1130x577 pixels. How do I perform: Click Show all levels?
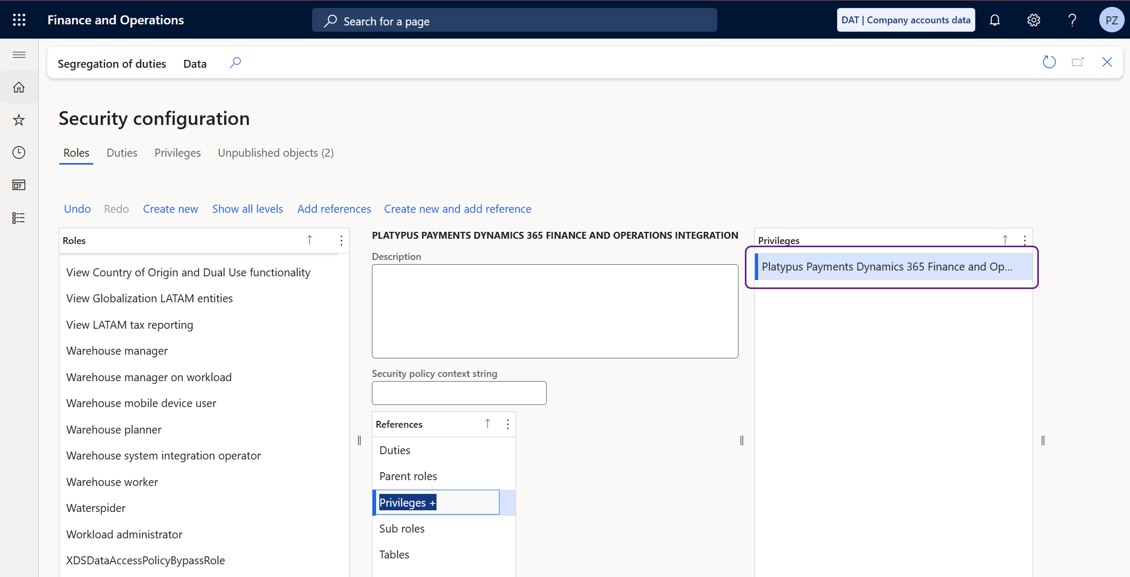click(247, 209)
